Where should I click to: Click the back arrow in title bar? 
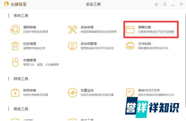click(156, 4)
